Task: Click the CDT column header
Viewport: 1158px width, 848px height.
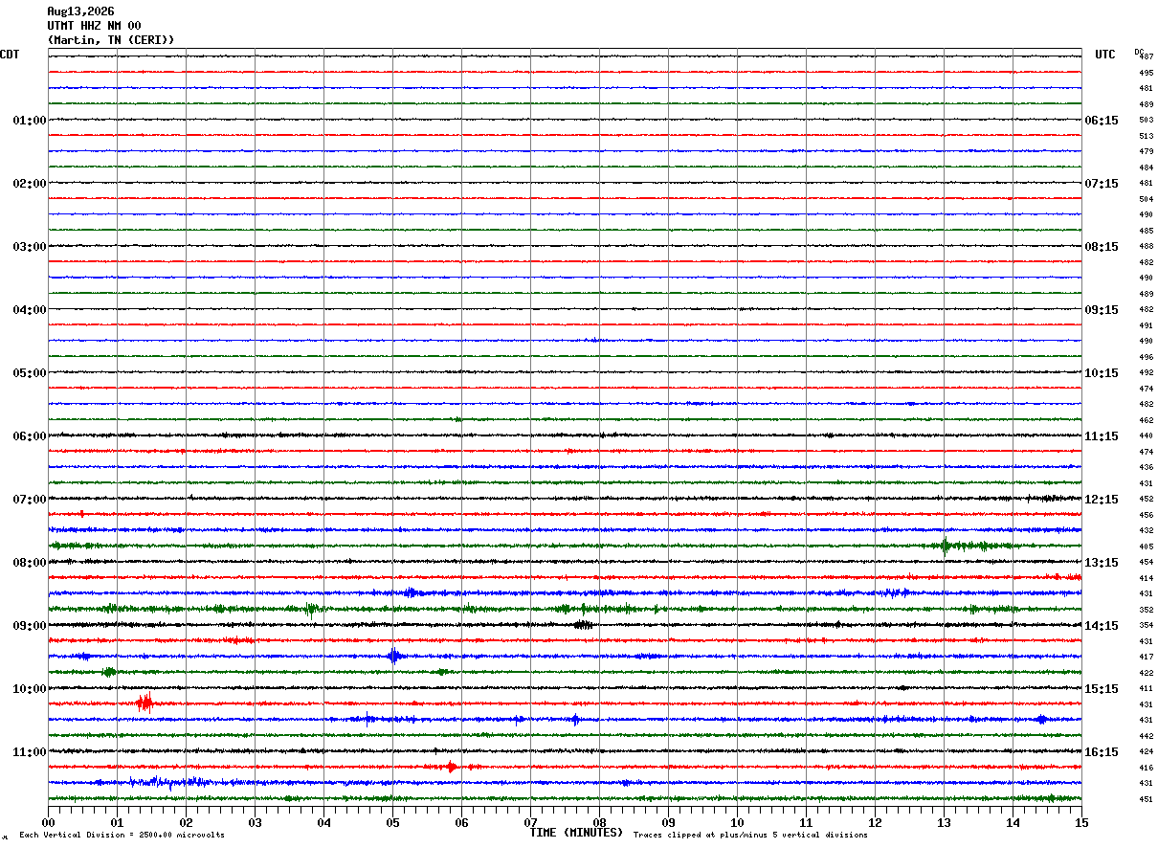Action: (10, 55)
